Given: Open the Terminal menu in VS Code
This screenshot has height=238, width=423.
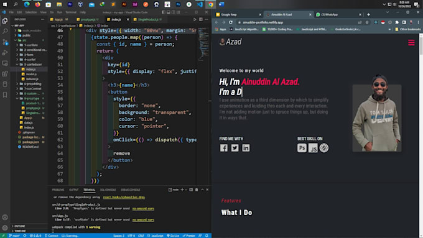Looking at the screenshot, I should [71, 12].
